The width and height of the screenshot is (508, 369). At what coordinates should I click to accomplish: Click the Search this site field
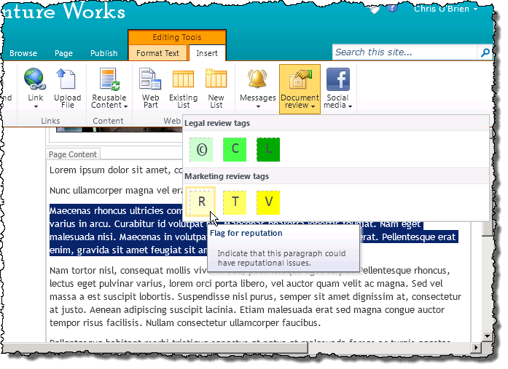(405, 52)
